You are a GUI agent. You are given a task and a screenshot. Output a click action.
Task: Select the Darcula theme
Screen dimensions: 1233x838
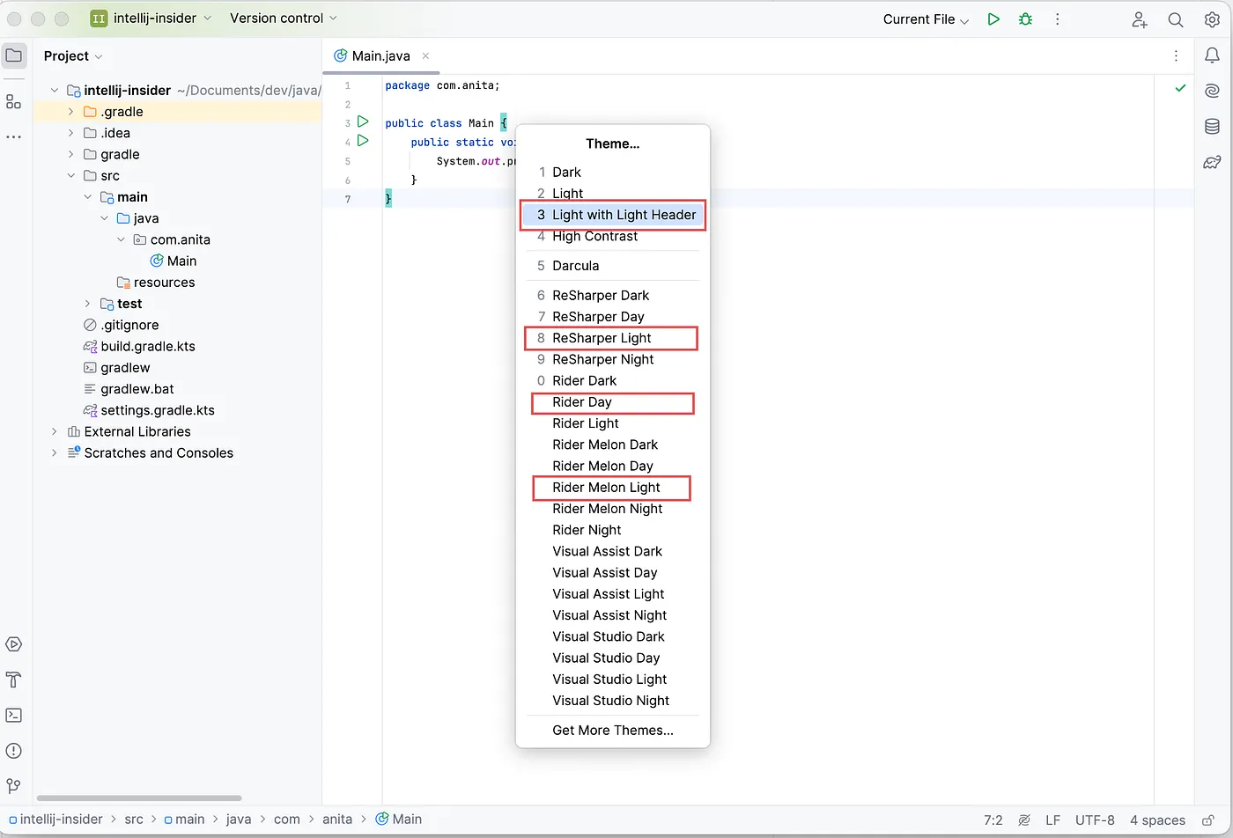612,266
